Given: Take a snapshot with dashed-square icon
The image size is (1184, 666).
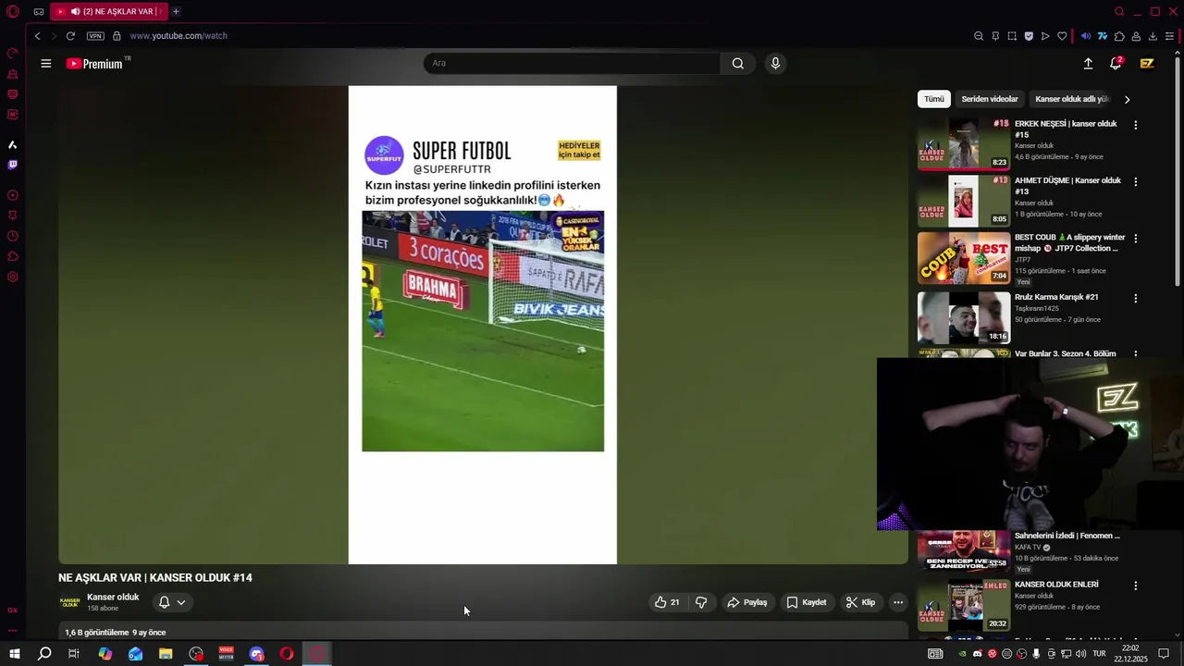Looking at the screenshot, I should coord(1012,36).
